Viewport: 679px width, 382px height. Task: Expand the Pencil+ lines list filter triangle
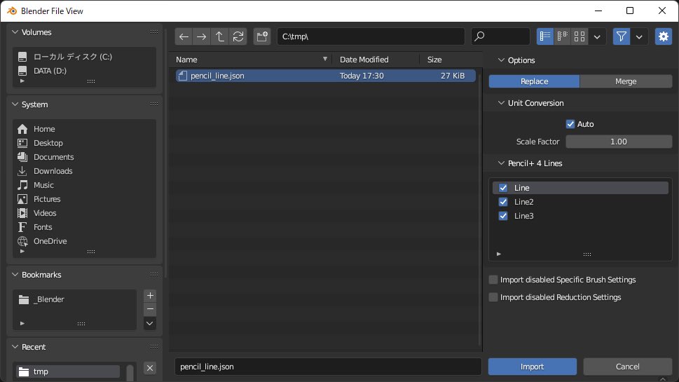pos(499,254)
